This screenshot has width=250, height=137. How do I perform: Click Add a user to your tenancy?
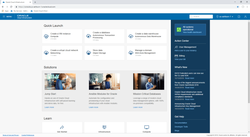(185, 50)
